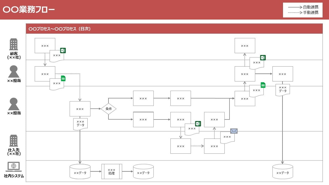Screen dimensions: 329x185
Task: Click the rightmost green Sheets icon
Action: 263,85
